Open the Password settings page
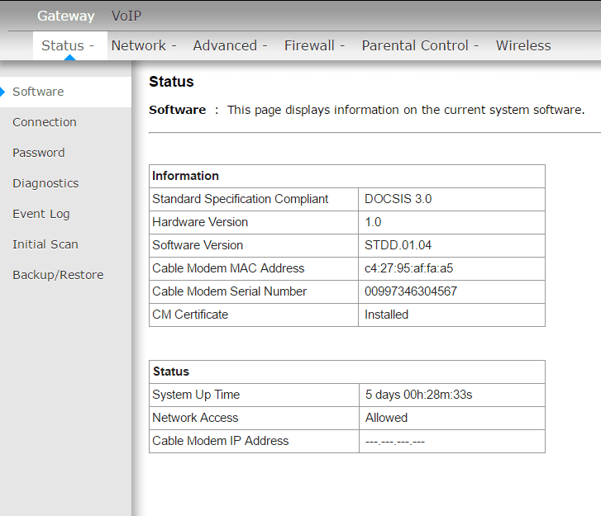Viewport: 601px width, 516px height. (38, 153)
